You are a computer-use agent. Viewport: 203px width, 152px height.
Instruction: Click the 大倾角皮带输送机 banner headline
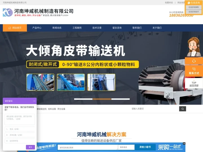[x=76, y=51]
